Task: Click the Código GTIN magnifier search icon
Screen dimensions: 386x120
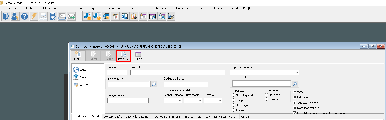Action: (x=153, y=84)
